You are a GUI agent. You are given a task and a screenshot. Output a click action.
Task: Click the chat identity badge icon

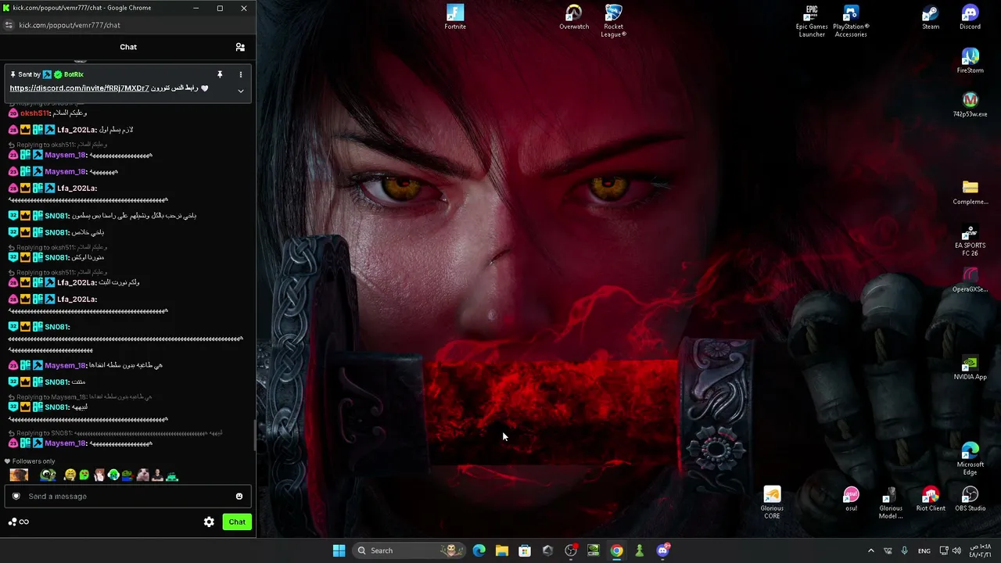click(x=16, y=496)
